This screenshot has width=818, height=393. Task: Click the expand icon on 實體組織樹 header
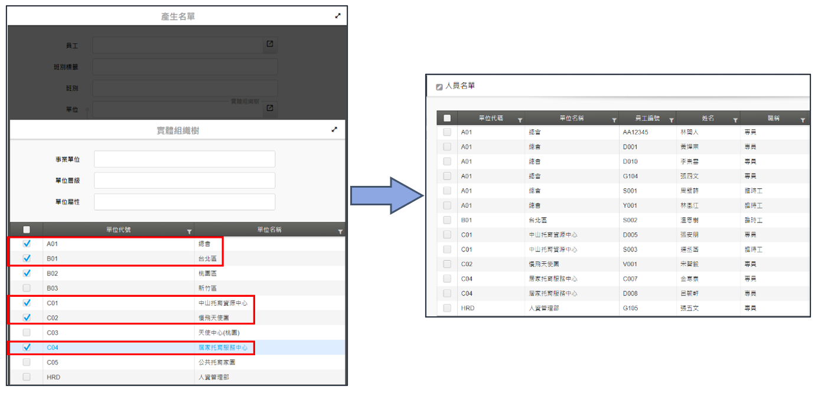click(334, 130)
